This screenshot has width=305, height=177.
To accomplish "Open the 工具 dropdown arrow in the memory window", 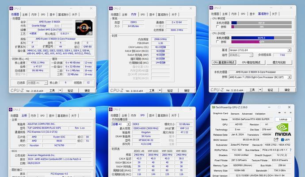I will pyautogui.click(x=160, y=90).
